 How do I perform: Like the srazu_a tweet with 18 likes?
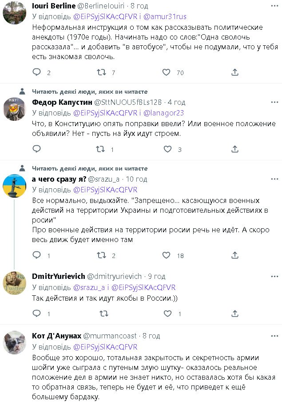166,255
